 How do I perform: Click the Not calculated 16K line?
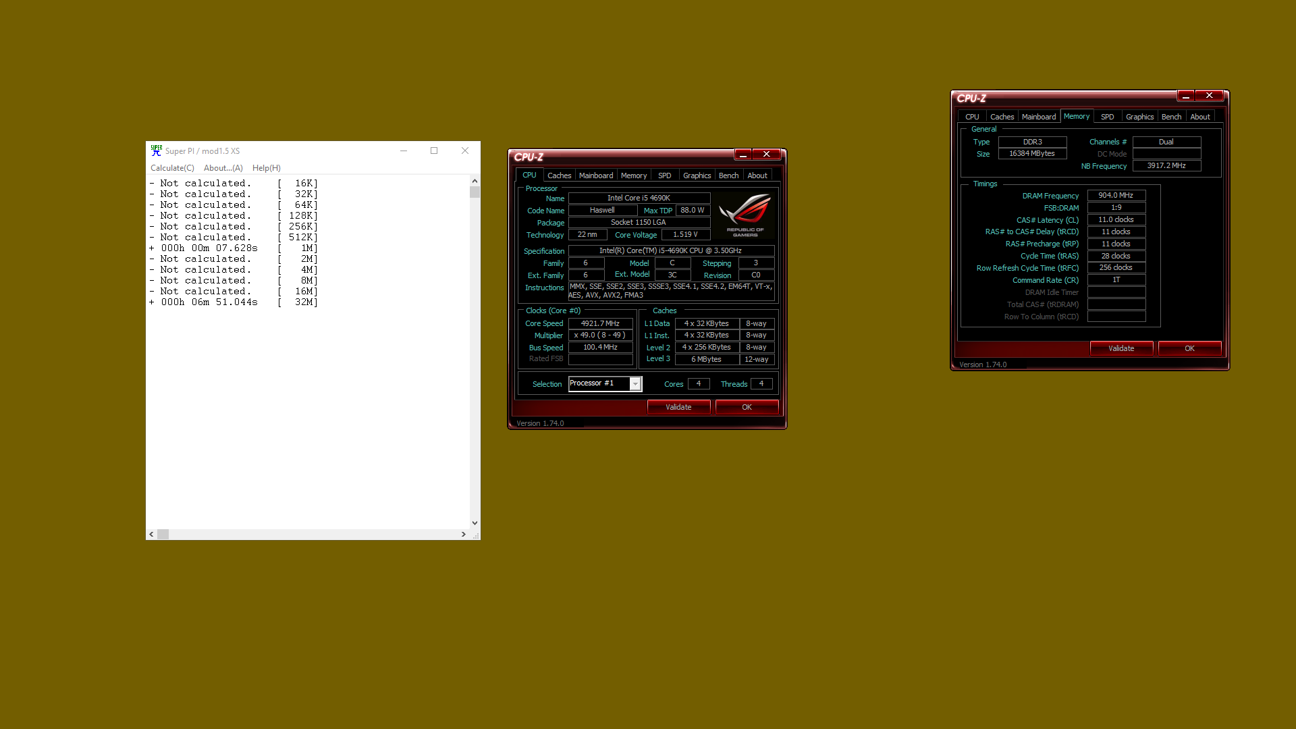click(x=234, y=184)
